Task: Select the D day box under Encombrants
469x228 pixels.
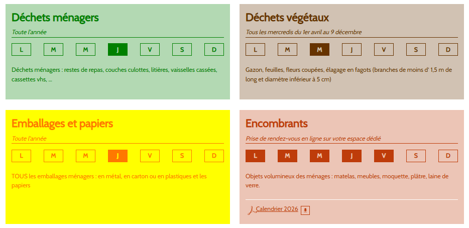Action: [x=448, y=156]
